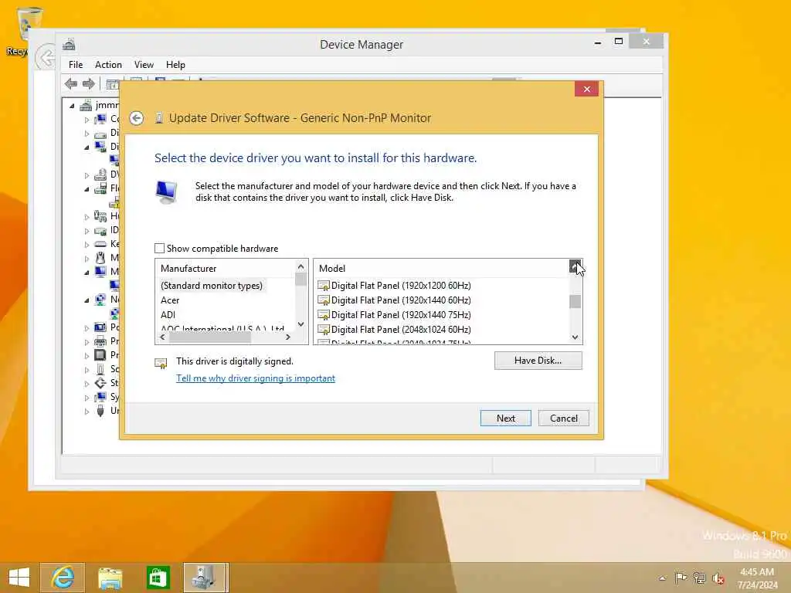Click the Action Center flag tray icon
Viewport: 791px width, 593px height.
[681, 578]
